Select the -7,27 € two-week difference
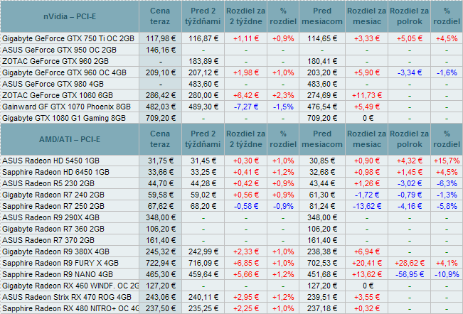This screenshot has height=314, width=463. coord(246,107)
